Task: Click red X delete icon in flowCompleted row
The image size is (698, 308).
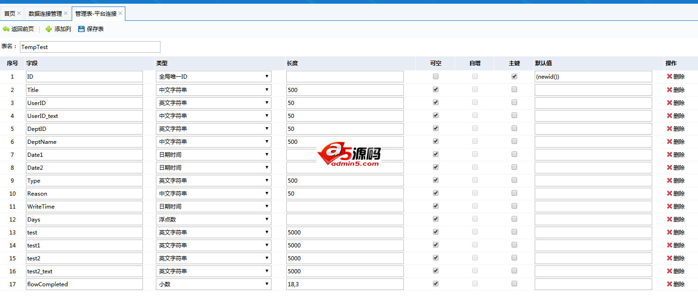Action: point(669,284)
